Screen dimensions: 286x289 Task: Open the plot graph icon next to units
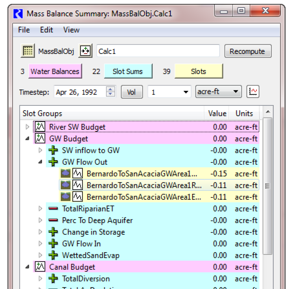[253, 92]
